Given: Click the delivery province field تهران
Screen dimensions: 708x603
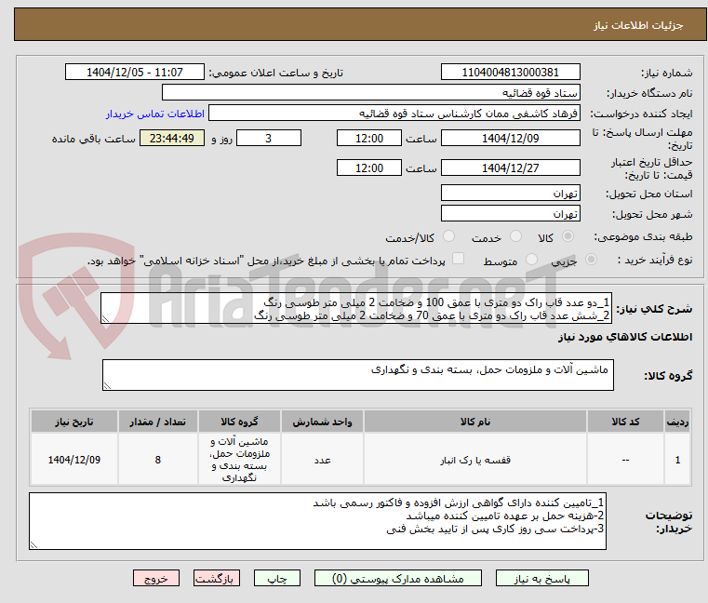Looking at the screenshot, I should click(x=510, y=193).
